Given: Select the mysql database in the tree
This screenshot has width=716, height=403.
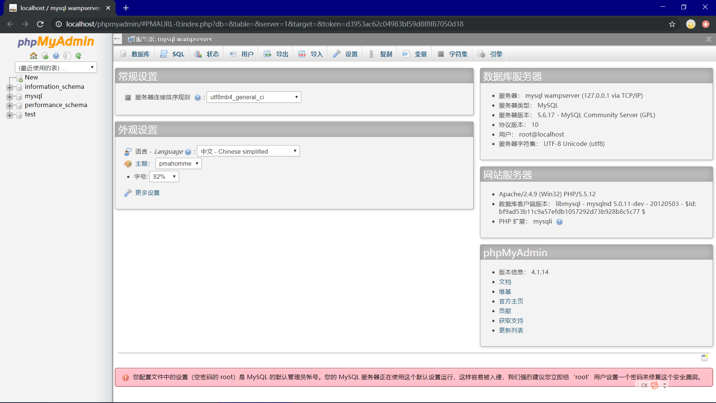Looking at the screenshot, I should click(x=33, y=96).
